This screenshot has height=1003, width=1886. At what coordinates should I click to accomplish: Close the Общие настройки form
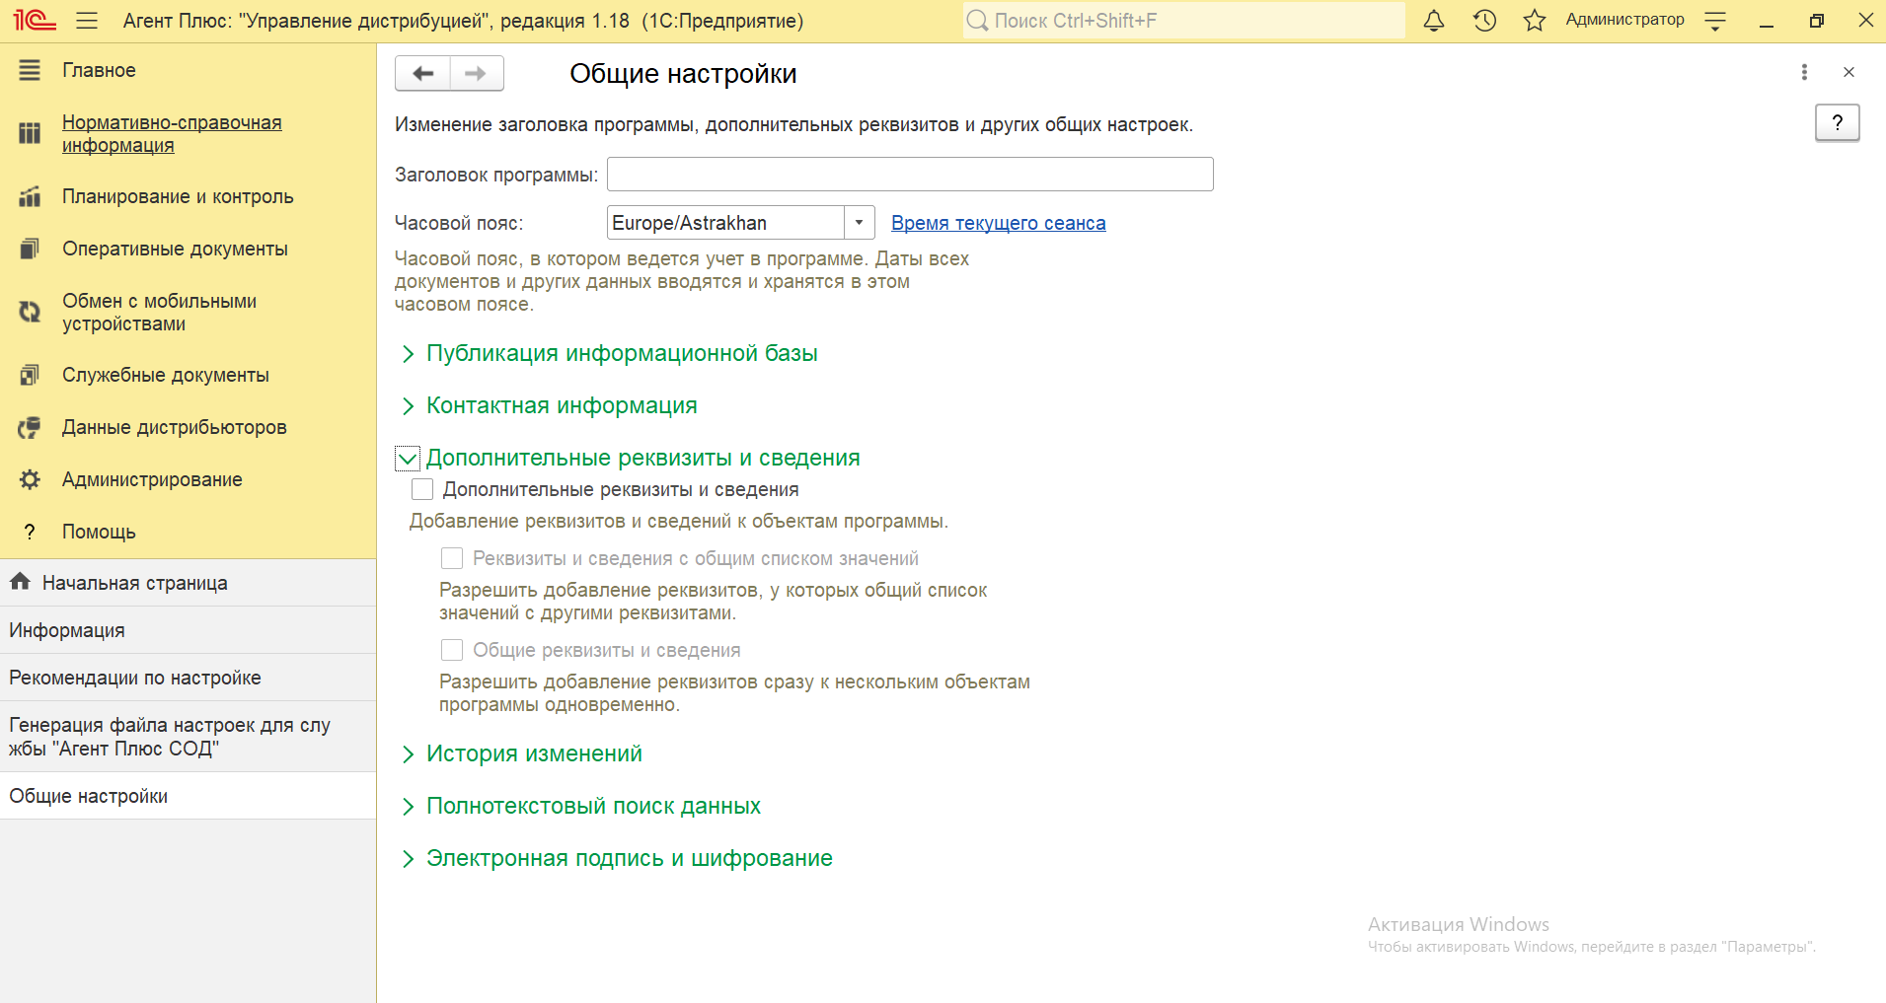tap(1848, 72)
